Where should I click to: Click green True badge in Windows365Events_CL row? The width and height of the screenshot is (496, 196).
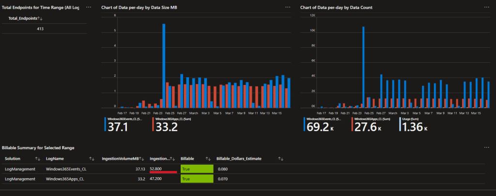197,169
